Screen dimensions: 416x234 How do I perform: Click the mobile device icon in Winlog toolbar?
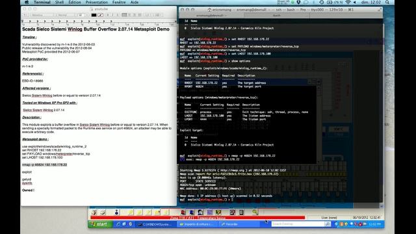pos(241,212)
